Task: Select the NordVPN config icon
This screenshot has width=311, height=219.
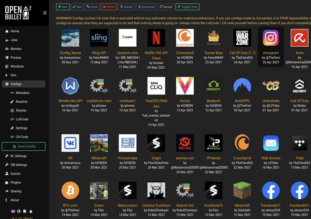Action: click(x=242, y=86)
